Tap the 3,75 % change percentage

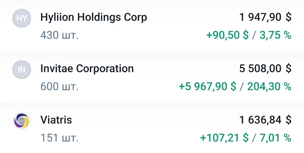276,35
